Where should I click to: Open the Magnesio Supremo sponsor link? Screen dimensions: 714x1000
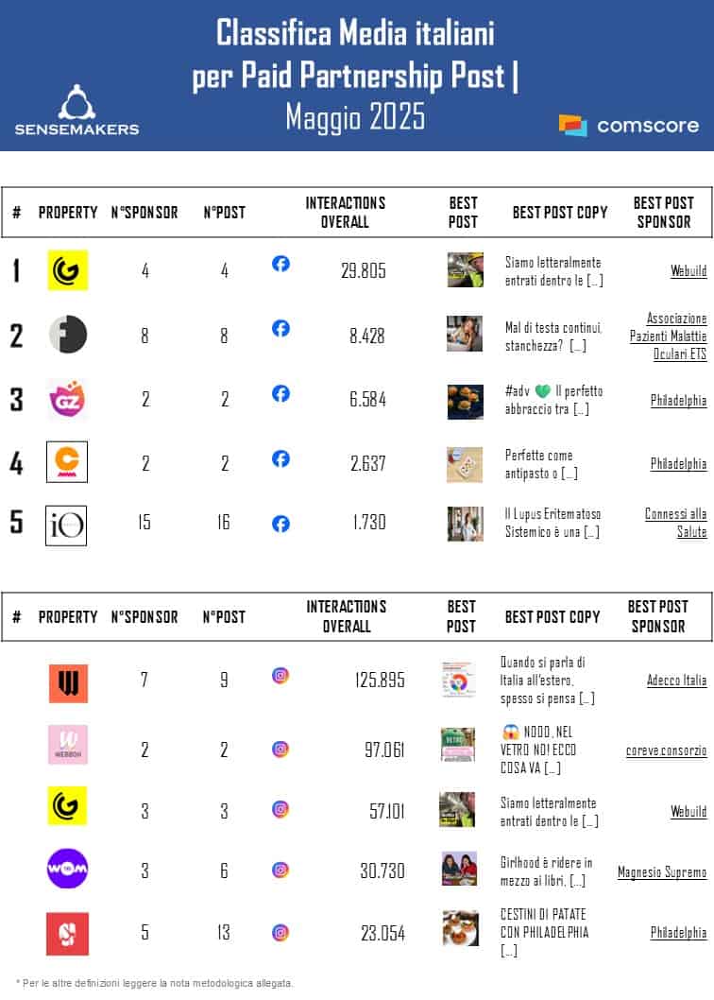tap(662, 871)
